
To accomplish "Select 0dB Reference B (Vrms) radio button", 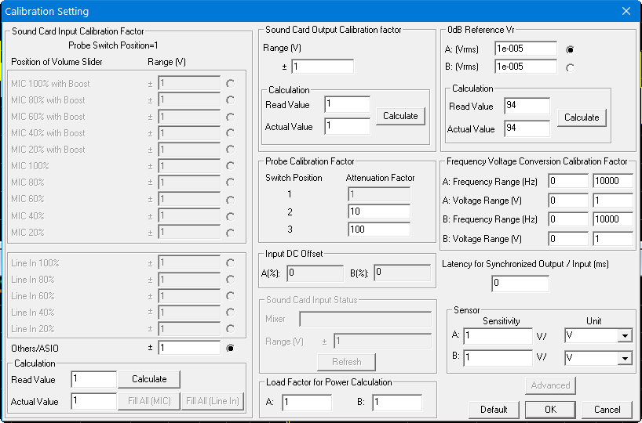I will pos(570,68).
